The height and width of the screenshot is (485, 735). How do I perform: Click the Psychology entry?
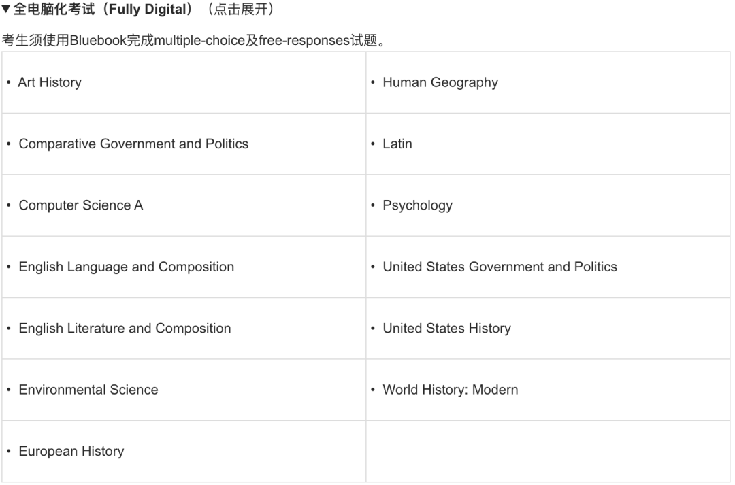coord(417,205)
